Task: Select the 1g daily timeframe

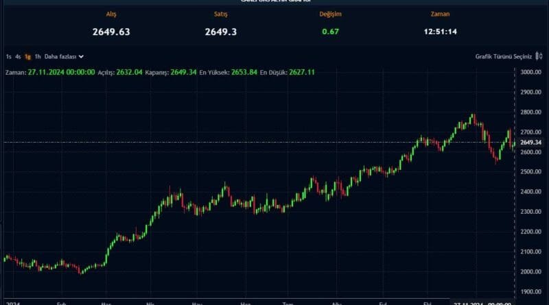Action: click(x=27, y=57)
